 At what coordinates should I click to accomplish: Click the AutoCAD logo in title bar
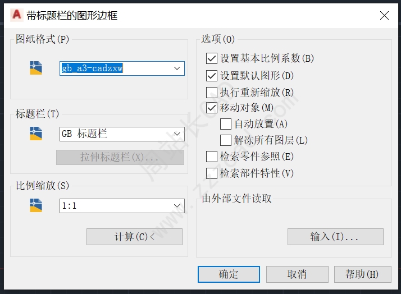17,15
